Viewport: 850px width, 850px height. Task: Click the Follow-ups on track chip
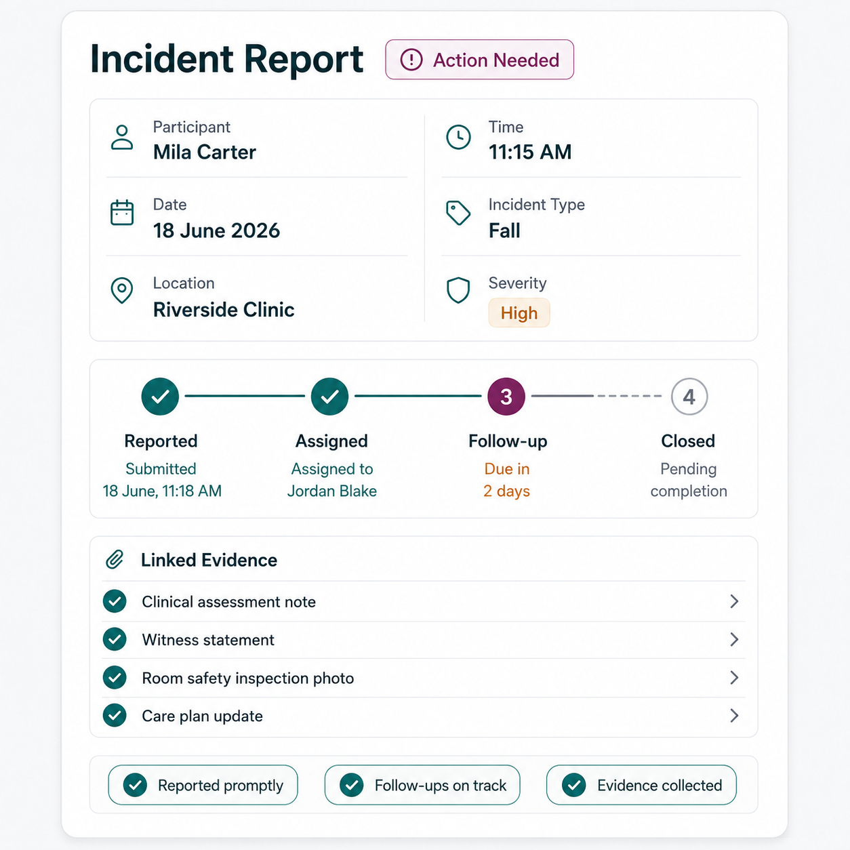point(422,785)
